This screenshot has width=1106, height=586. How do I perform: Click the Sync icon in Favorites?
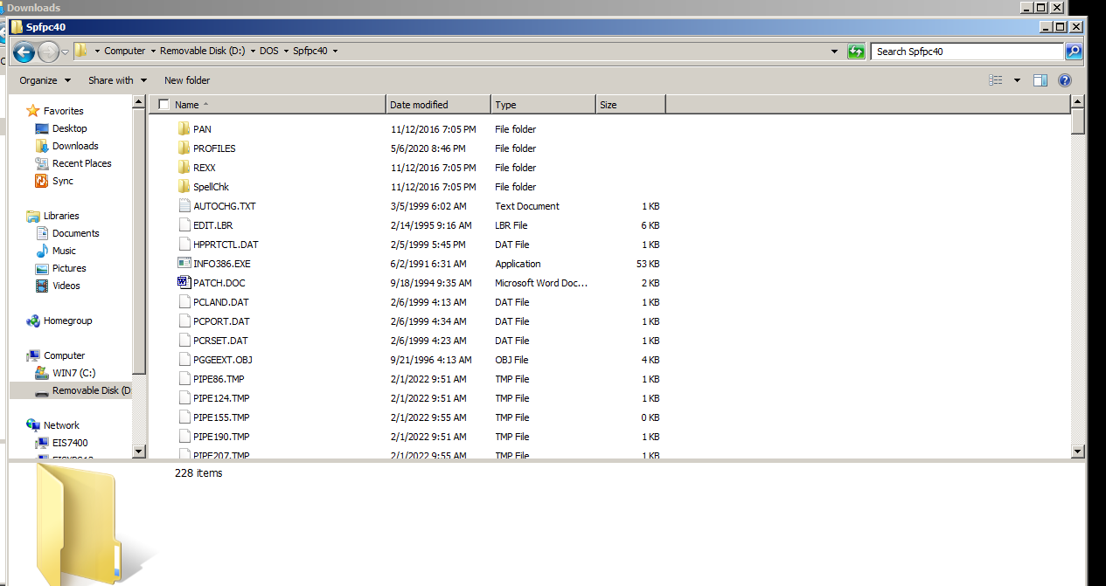pyautogui.click(x=42, y=181)
